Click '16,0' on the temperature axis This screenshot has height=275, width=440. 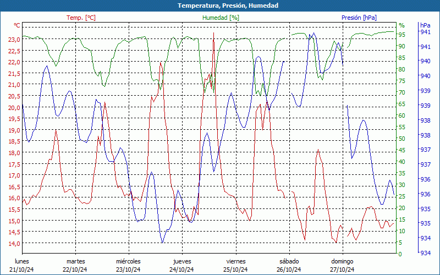point(14,199)
